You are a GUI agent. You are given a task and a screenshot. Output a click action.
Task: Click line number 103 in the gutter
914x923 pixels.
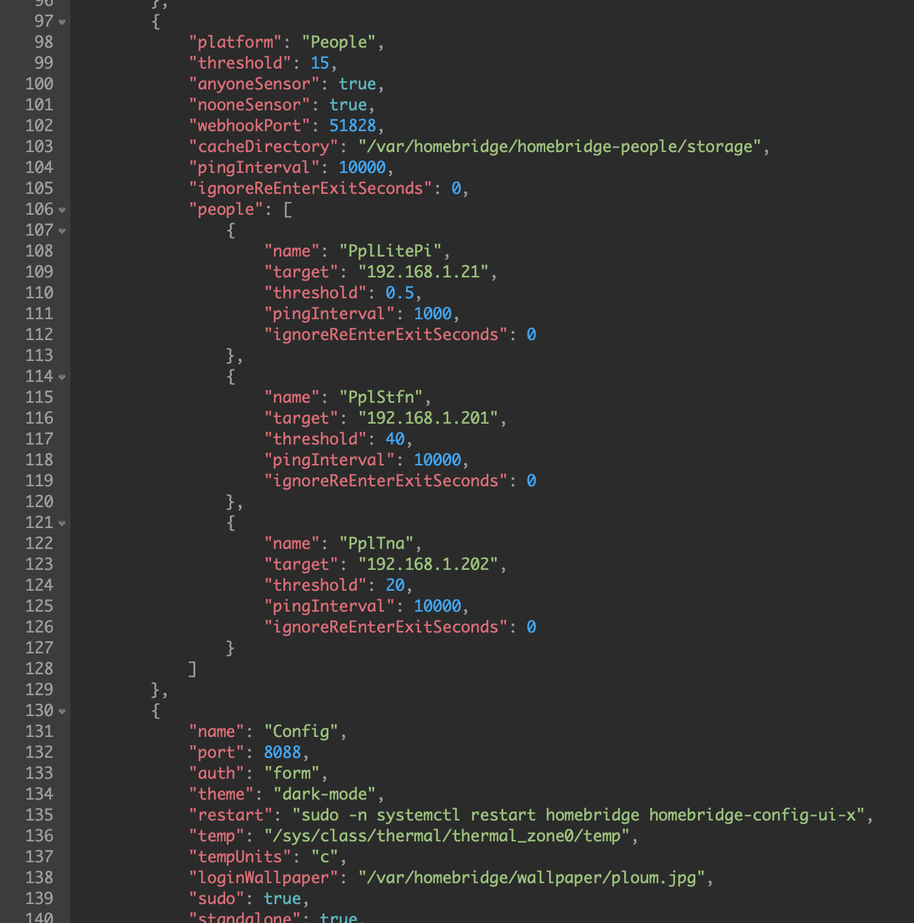point(39,147)
